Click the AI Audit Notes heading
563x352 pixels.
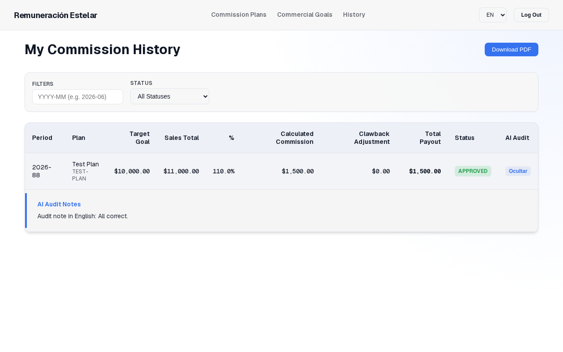pos(59,204)
